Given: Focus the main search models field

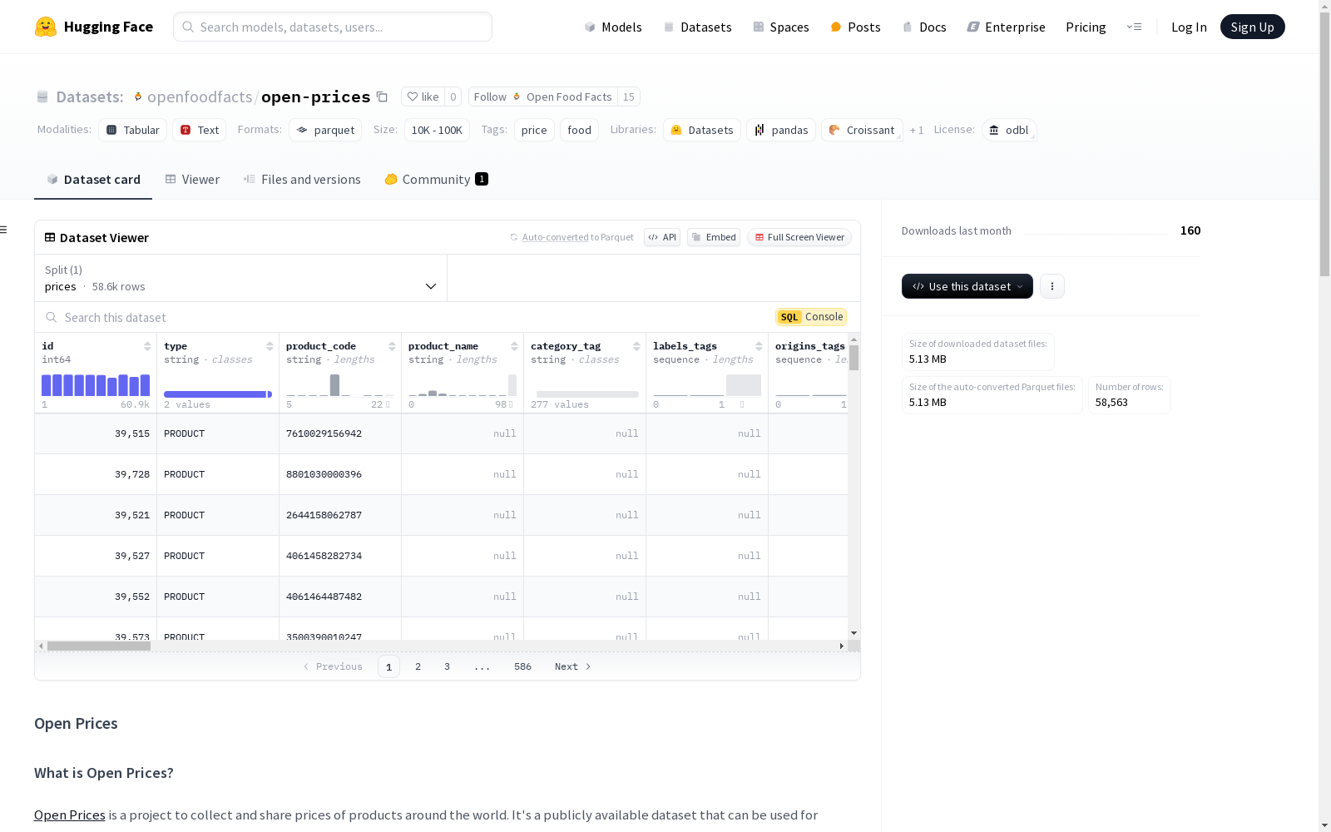Looking at the screenshot, I should click(x=333, y=27).
